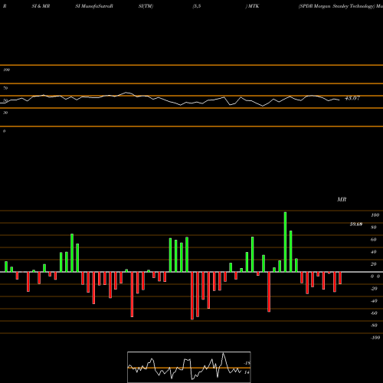This screenshot has height=383, width=383.
Task: Click the MTK ticker label in header
Action: pos(254,6)
